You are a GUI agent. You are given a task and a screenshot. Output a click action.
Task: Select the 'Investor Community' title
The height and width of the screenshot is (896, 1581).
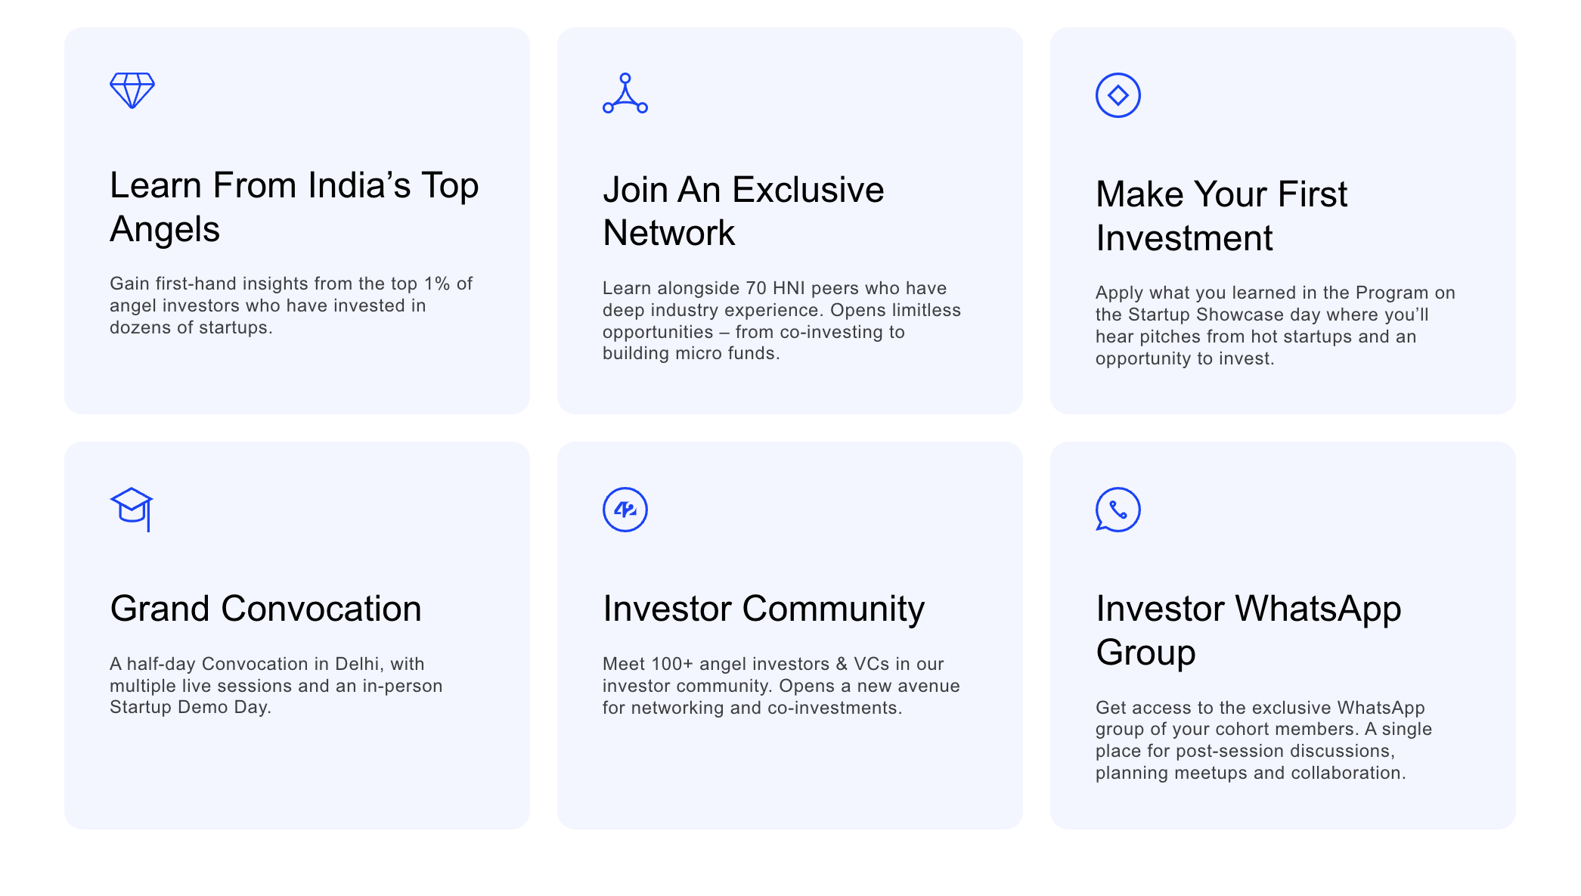pos(763,609)
